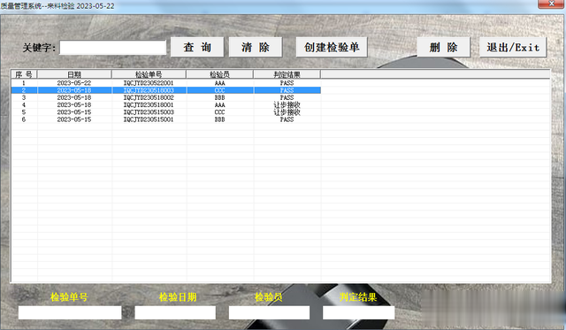The image size is (566, 330).
Task: Click the highlighted IQCJYD230518003 row
Action: coord(166,90)
